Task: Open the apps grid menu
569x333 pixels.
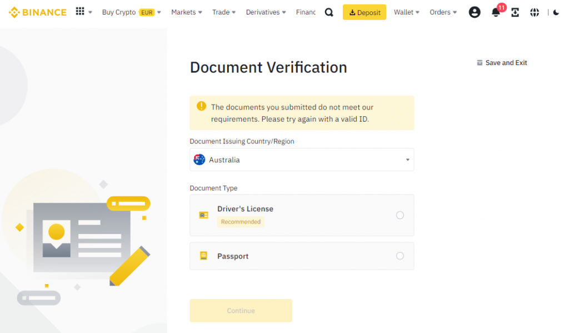Action: click(x=80, y=12)
